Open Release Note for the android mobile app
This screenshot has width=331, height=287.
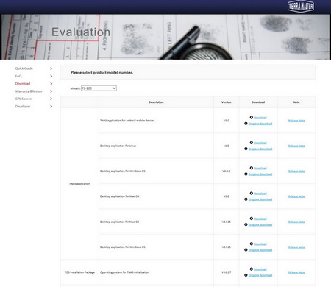(296, 121)
